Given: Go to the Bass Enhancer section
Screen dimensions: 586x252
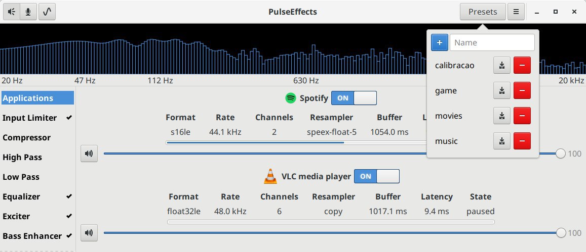Looking at the screenshot, I should pos(32,236).
